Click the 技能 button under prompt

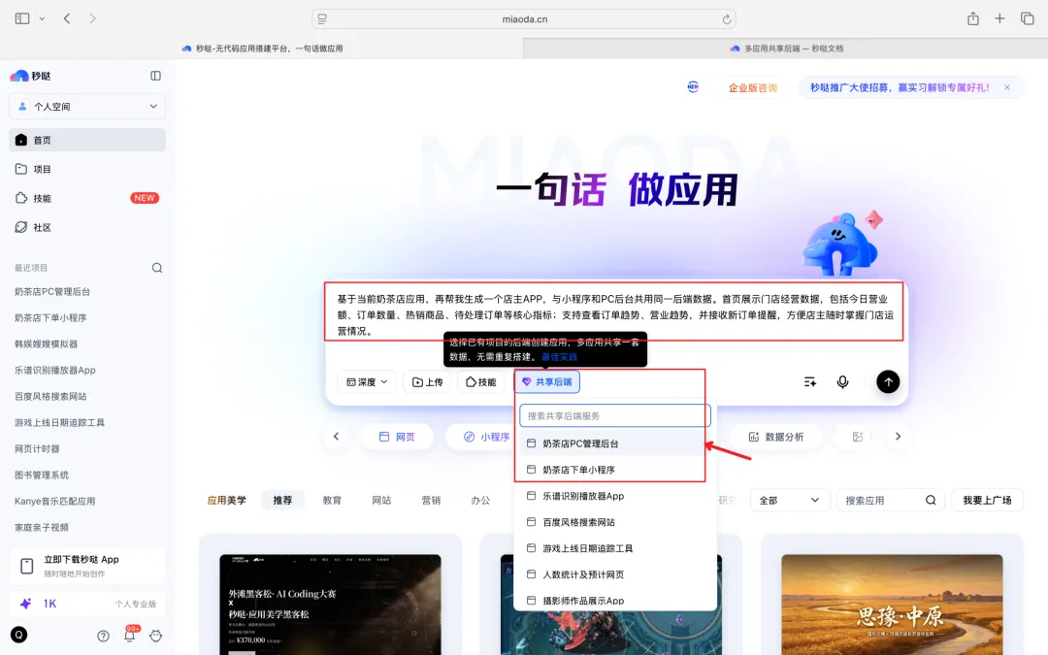pos(481,381)
